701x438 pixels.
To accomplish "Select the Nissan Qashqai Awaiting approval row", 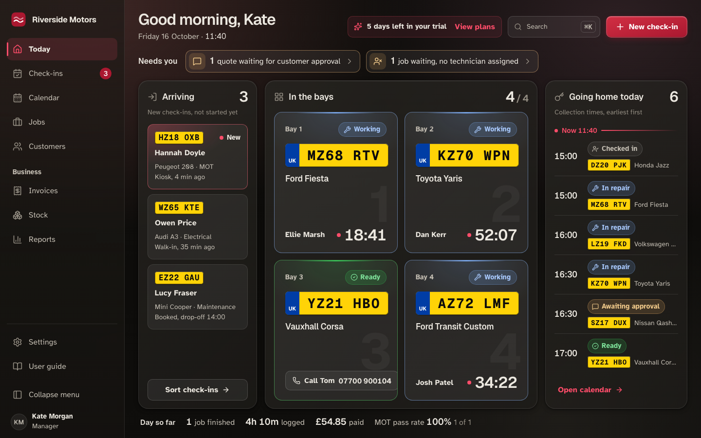I will (x=616, y=314).
